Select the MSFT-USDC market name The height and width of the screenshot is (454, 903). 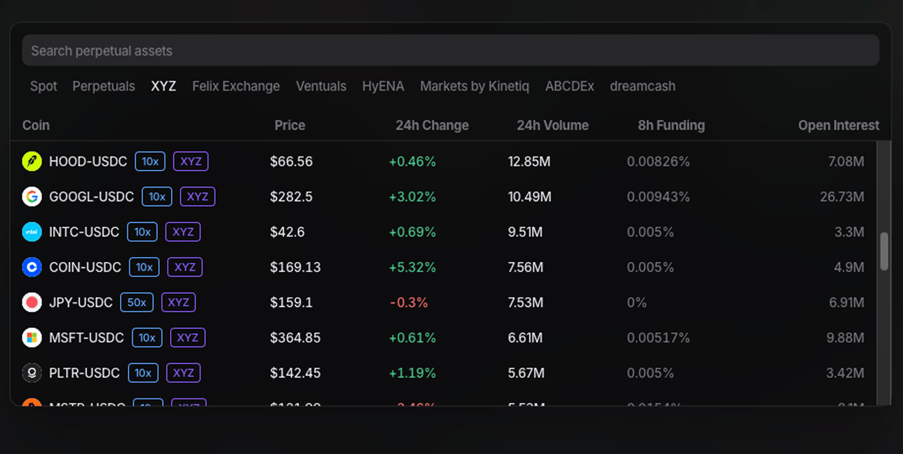coord(87,338)
